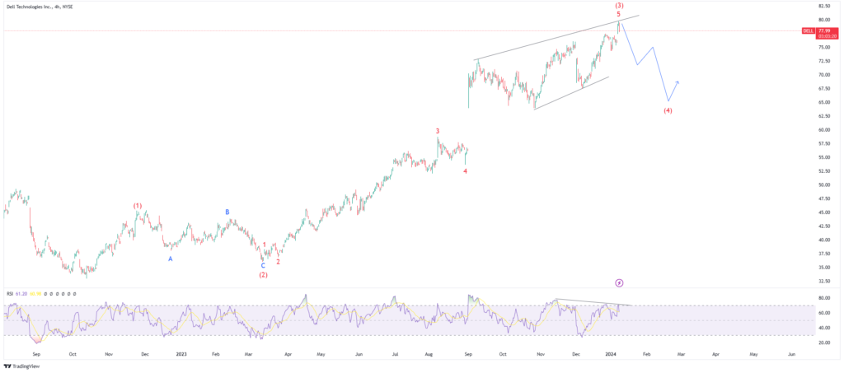Click the 57.50 price axis label
The image size is (844, 373).
pos(823,143)
